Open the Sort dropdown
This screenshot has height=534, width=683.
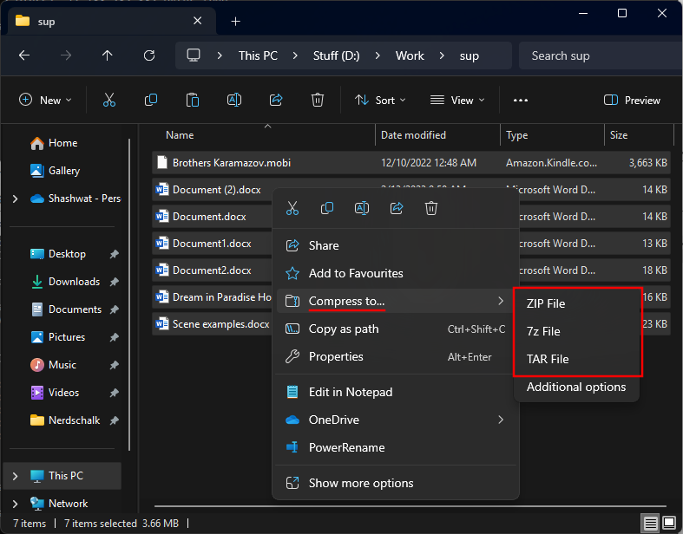tap(380, 101)
